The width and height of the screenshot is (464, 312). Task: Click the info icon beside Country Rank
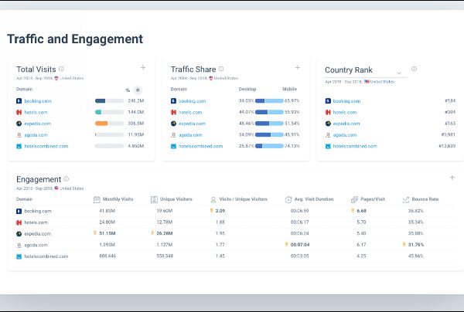414,70
